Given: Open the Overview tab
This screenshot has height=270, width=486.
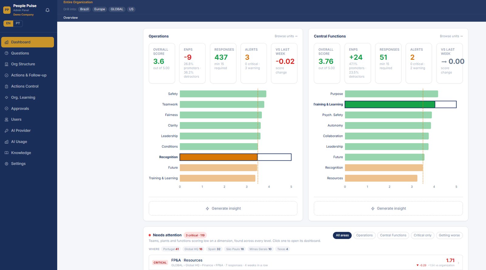Looking at the screenshot, I should point(70,18).
